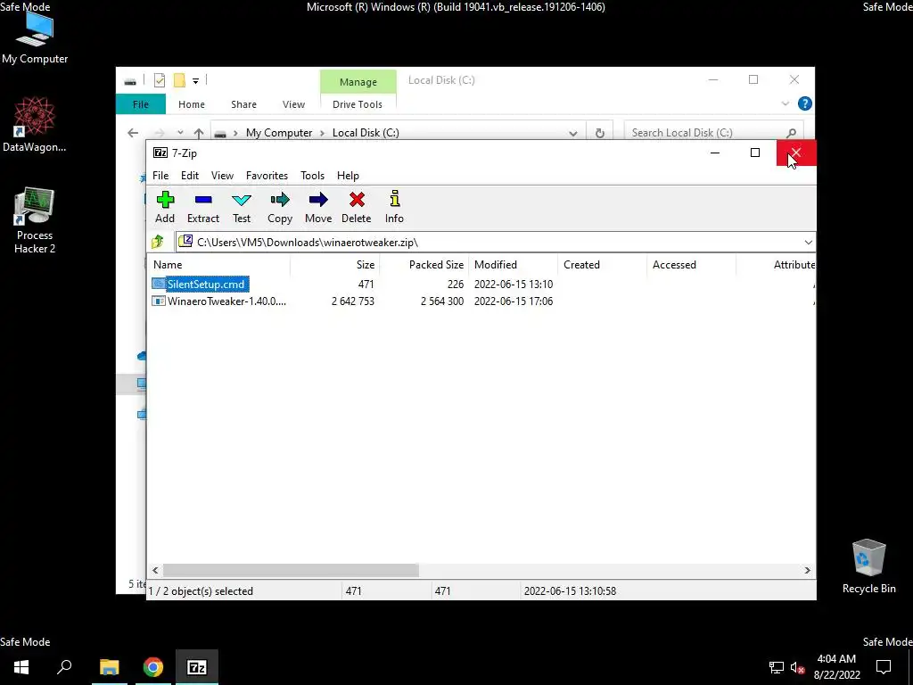Expand the 7-Zip address path dropdown
Image resolution: width=913 pixels, height=685 pixels.
click(808, 243)
